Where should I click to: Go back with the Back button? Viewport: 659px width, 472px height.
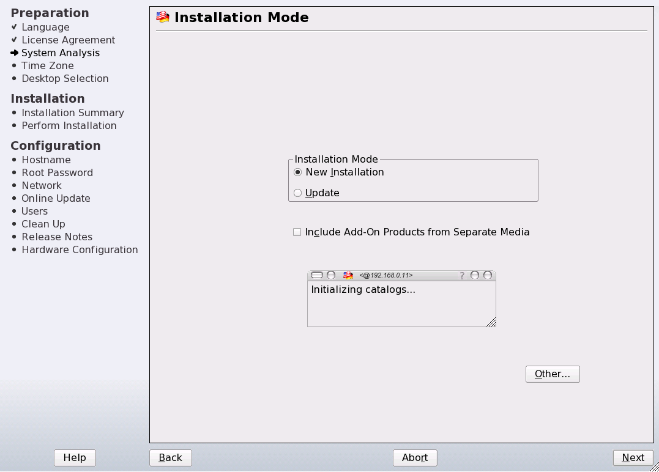click(171, 458)
